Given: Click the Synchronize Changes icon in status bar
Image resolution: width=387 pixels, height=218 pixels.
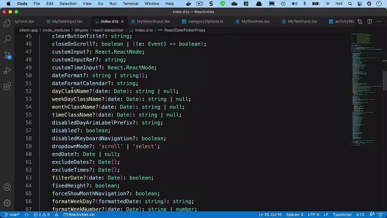Looking at the screenshot, I should click(x=27, y=215).
